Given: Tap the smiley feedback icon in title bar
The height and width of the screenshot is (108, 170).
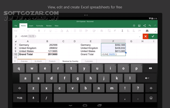Looking at the screenshot, I should point(134,26).
